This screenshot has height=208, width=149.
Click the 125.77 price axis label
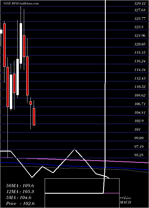140,18
